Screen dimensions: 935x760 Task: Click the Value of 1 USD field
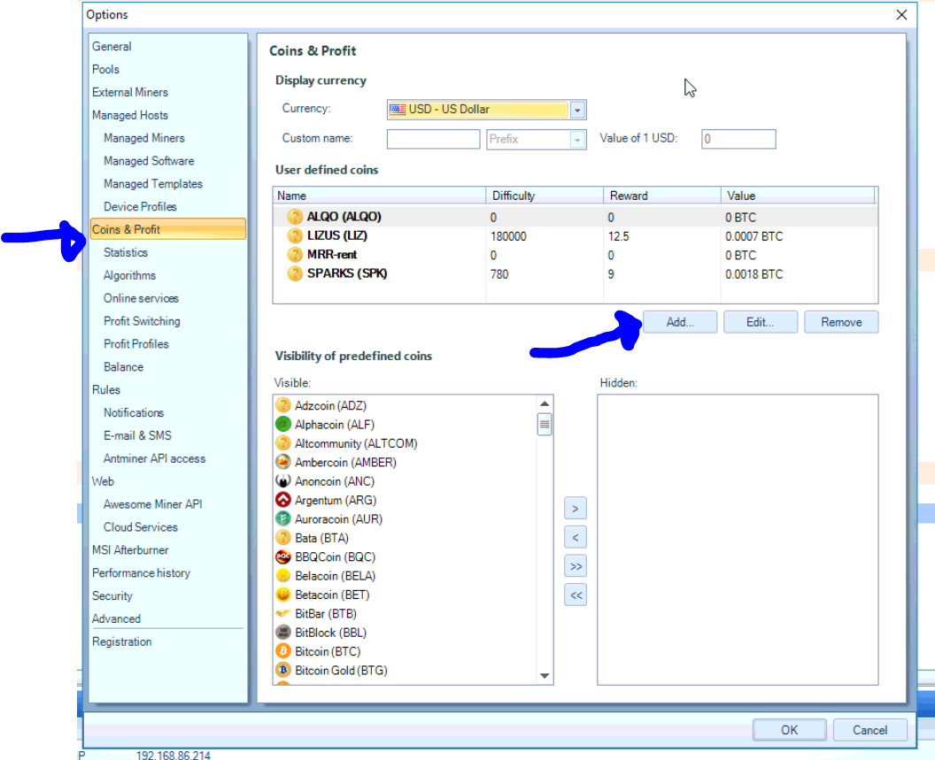(x=738, y=140)
